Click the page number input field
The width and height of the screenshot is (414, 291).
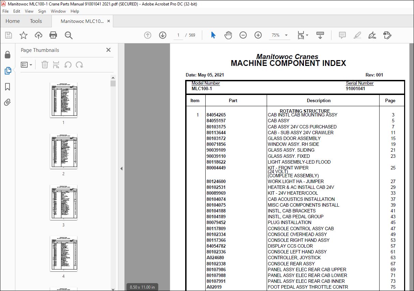178,35
